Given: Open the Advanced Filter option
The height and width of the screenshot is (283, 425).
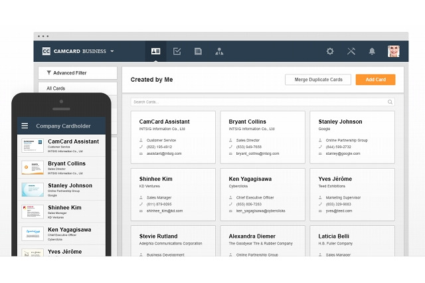Looking at the screenshot, I should [78, 73].
